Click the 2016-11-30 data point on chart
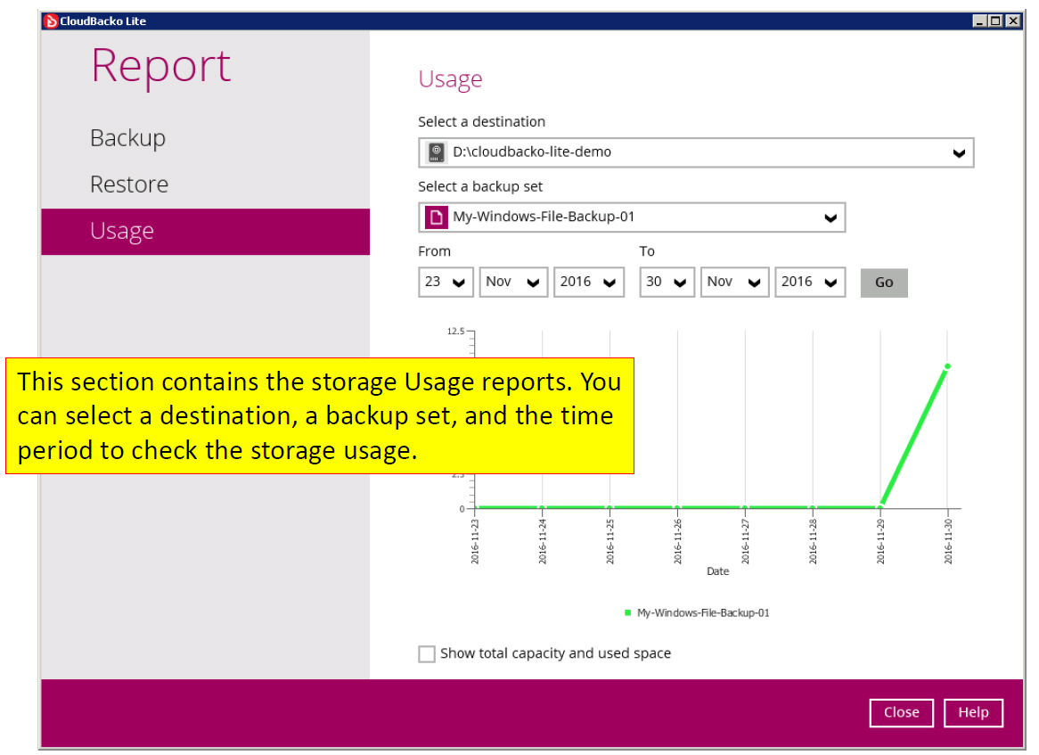 (x=947, y=366)
